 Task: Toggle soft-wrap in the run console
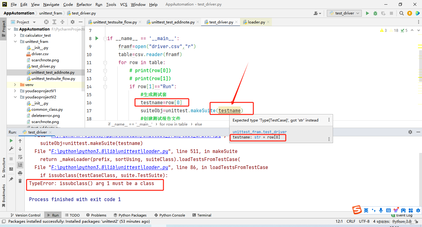point(20,158)
